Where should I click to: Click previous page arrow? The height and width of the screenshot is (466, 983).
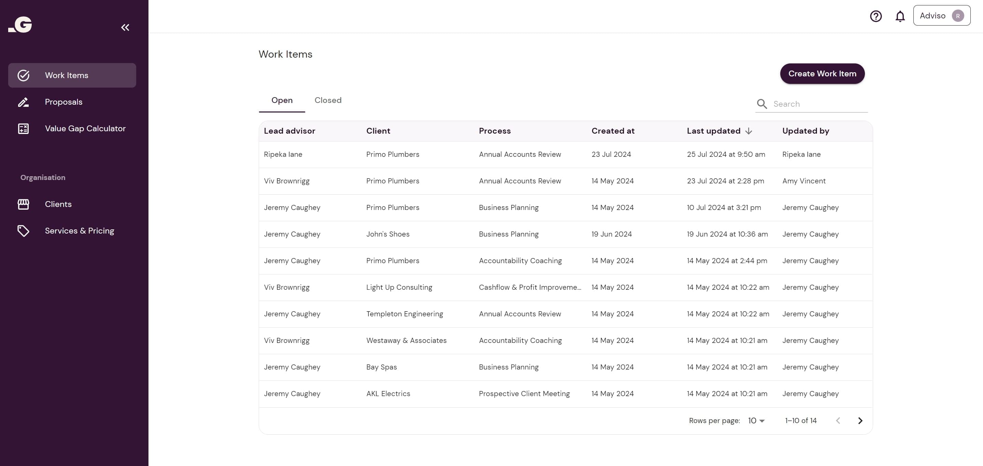[x=838, y=421]
